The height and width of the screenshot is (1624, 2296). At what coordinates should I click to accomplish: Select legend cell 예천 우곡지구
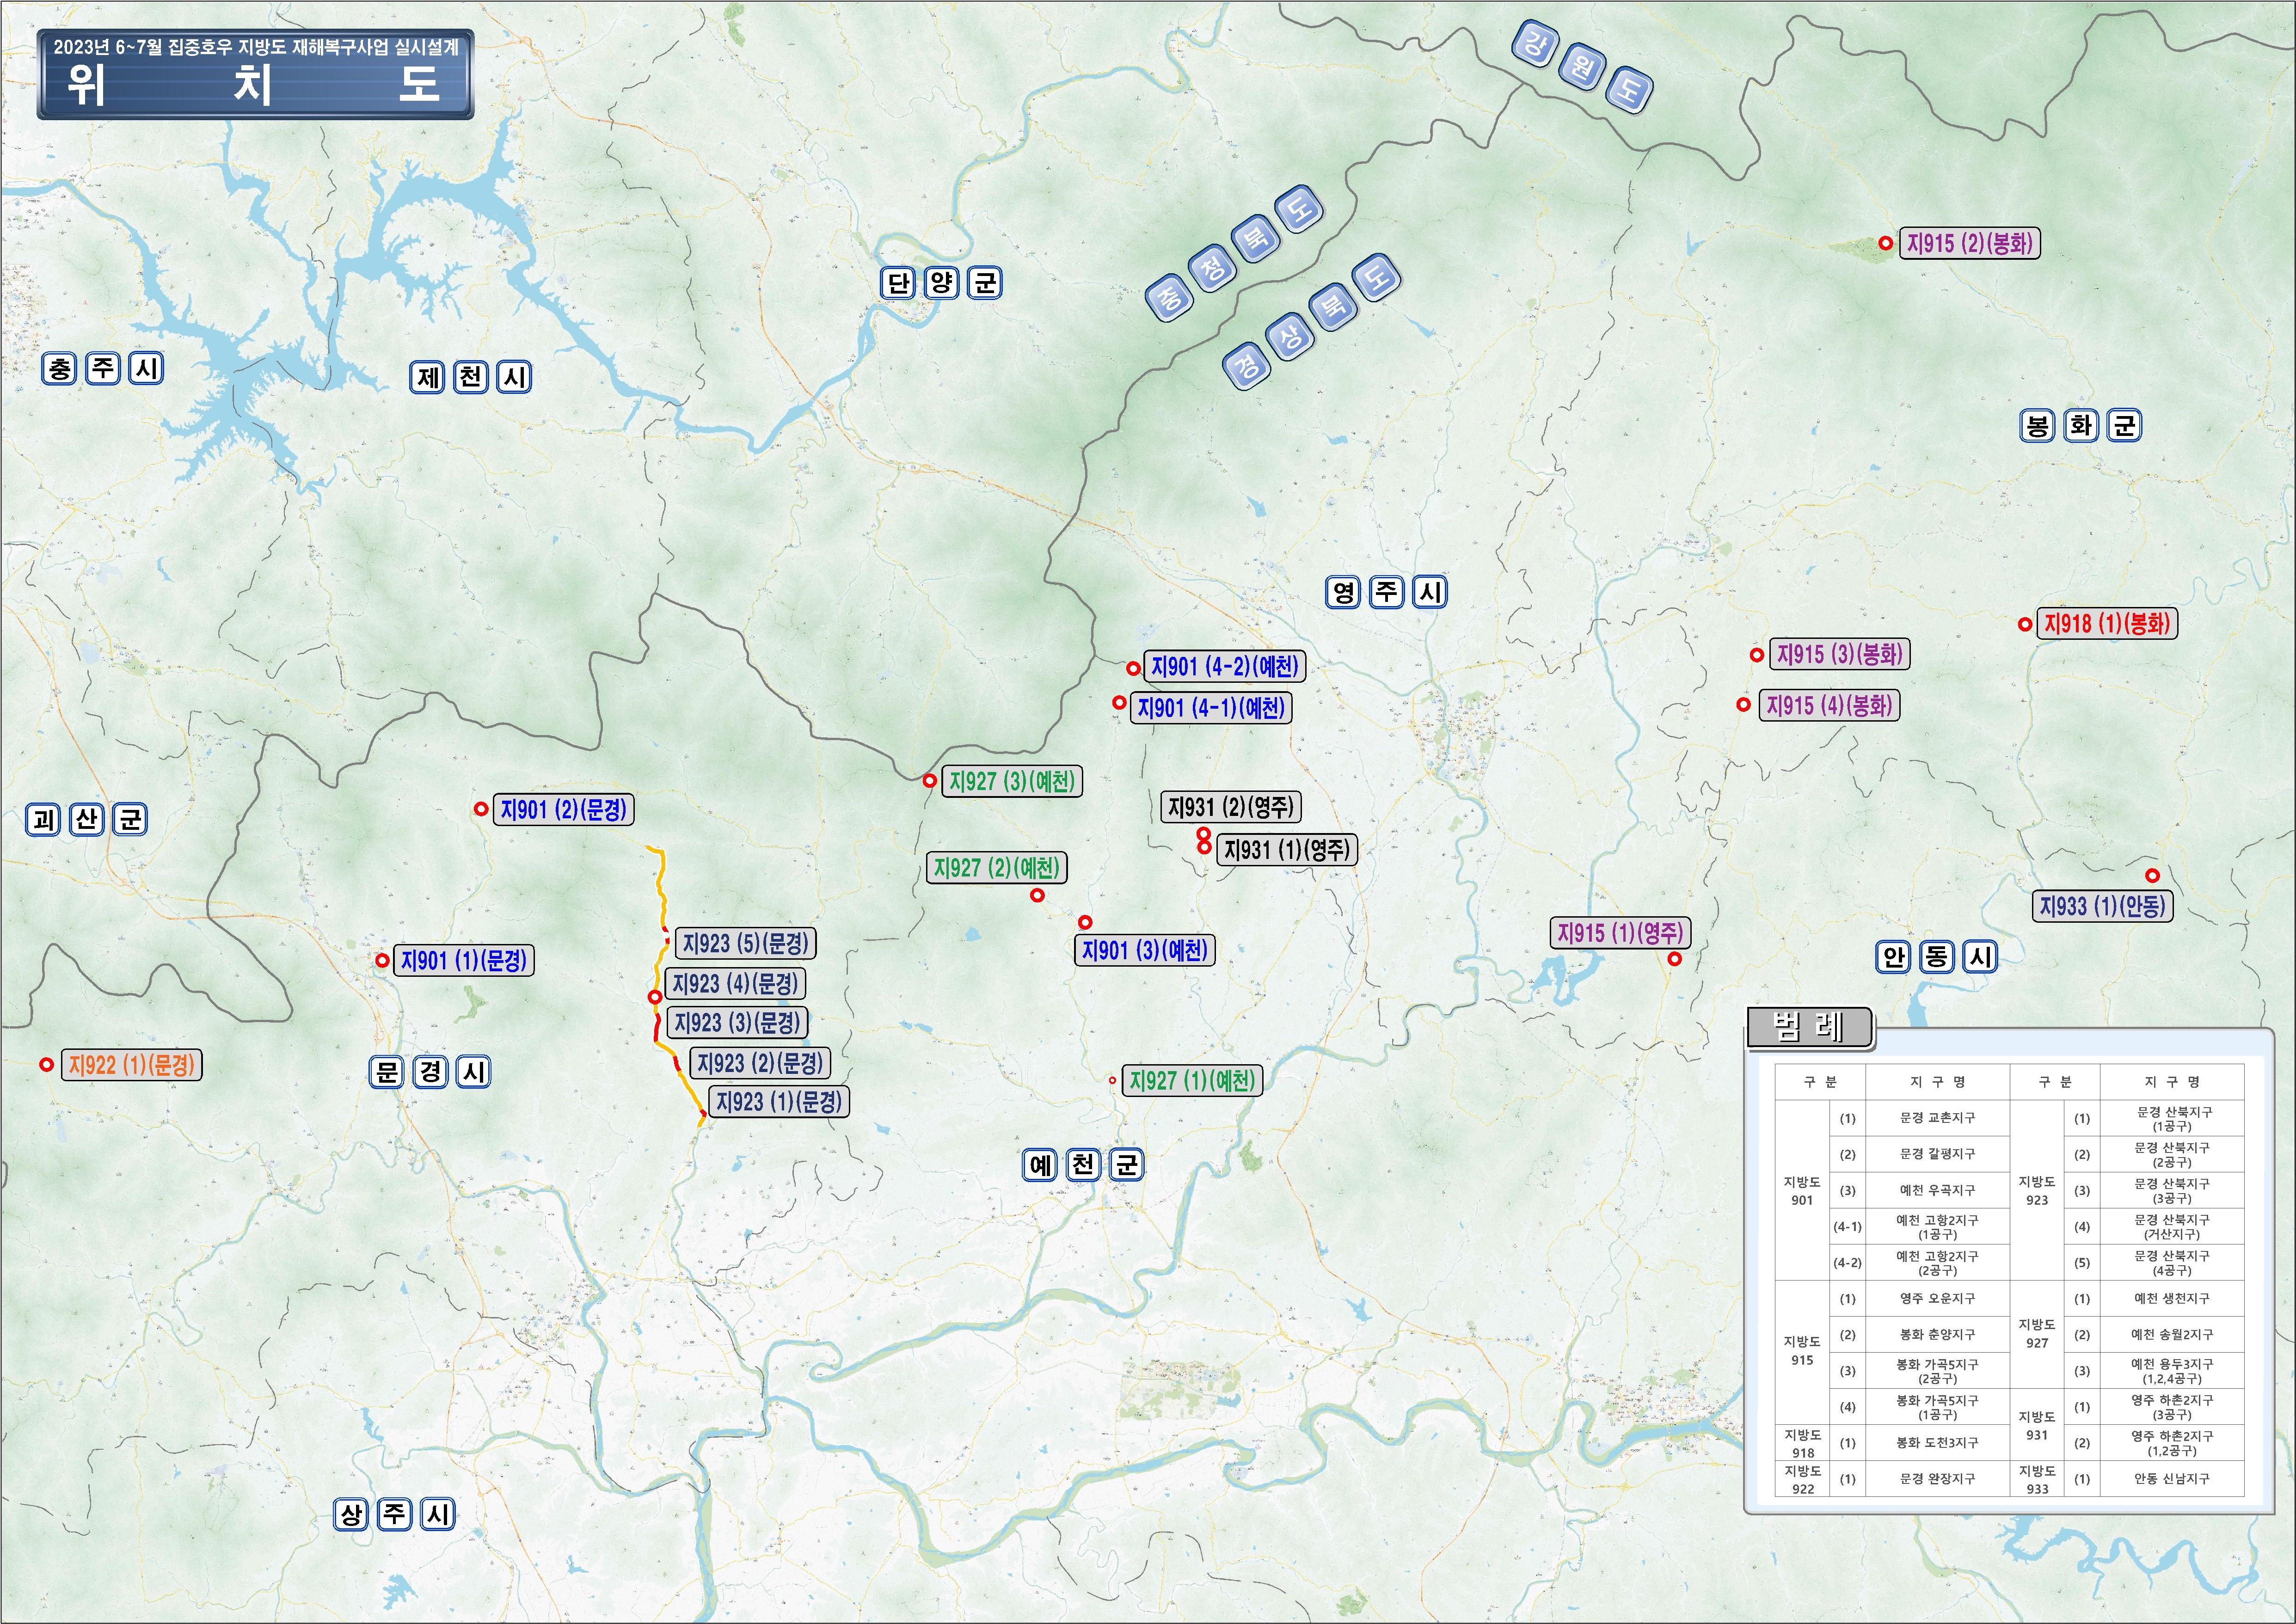tap(1937, 1190)
